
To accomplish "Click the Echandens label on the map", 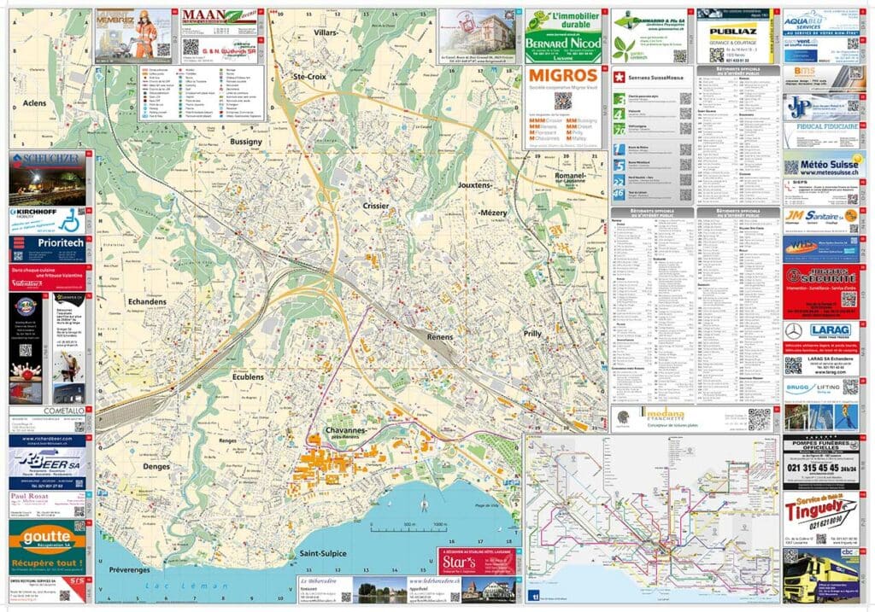I will pos(147,301).
